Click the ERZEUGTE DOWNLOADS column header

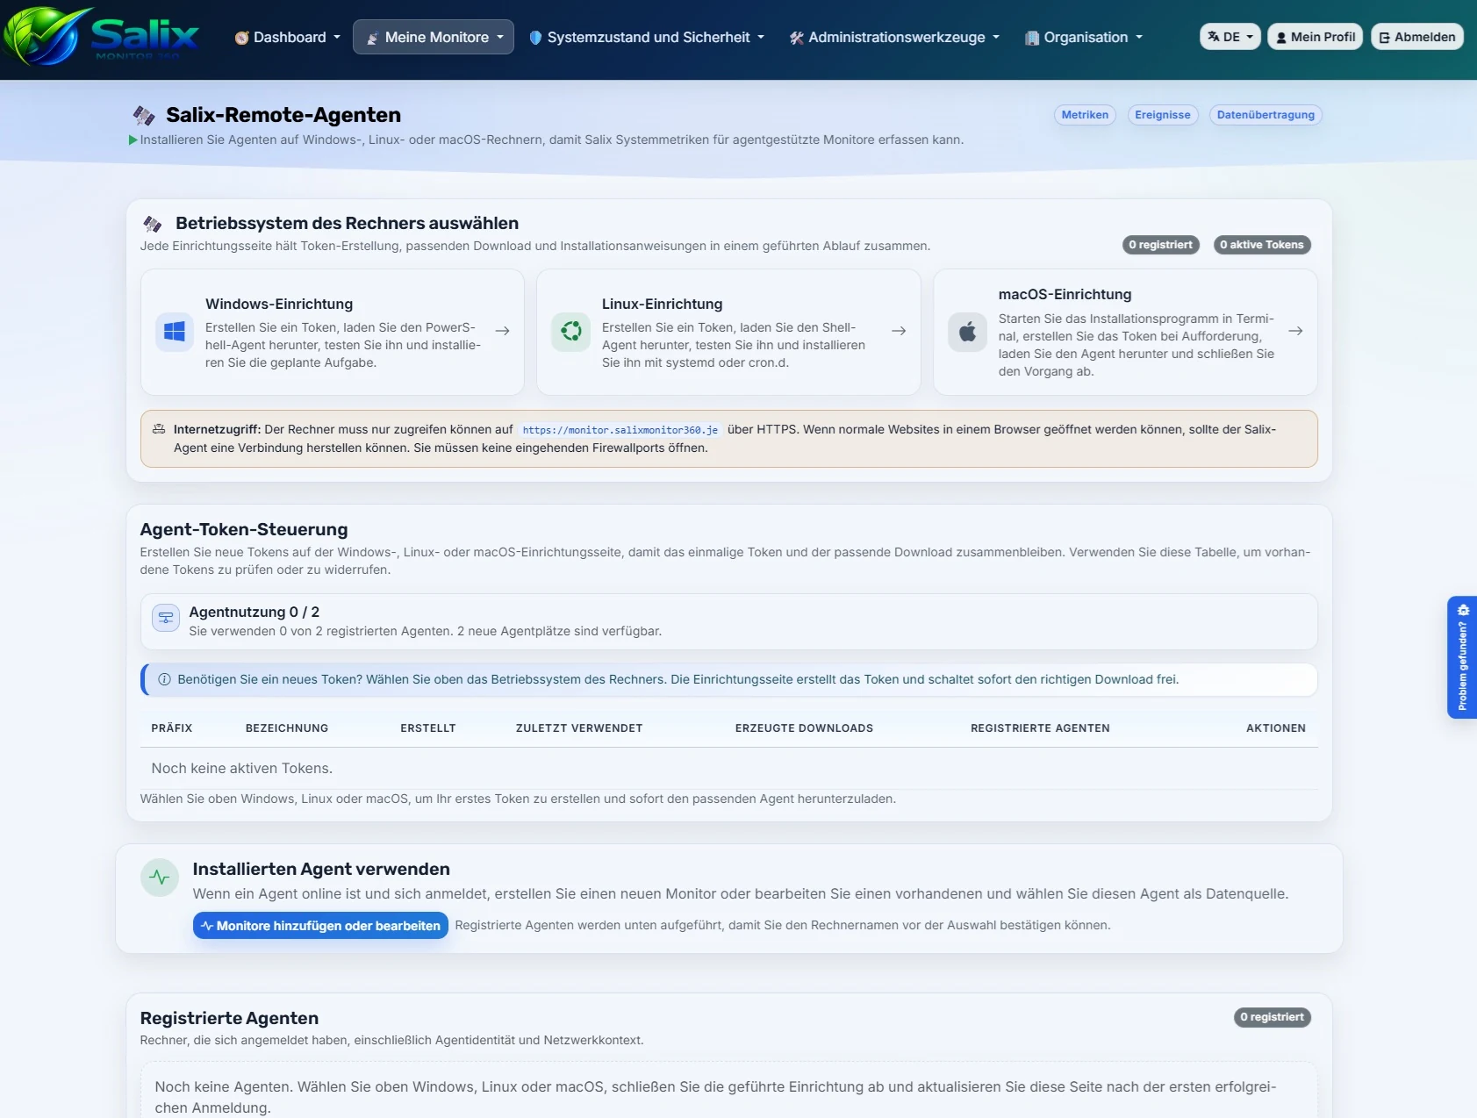(x=804, y=728)
